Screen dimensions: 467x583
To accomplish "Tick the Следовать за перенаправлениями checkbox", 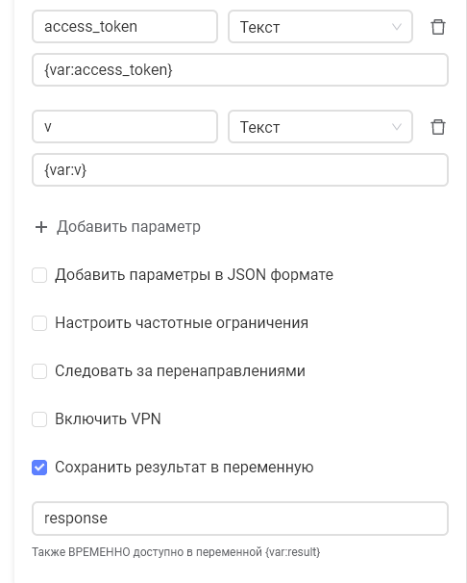I will coord(39,371).
